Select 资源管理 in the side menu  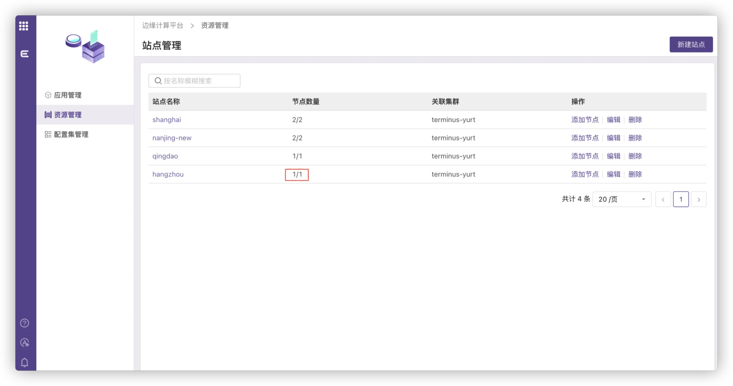(68, 115)
